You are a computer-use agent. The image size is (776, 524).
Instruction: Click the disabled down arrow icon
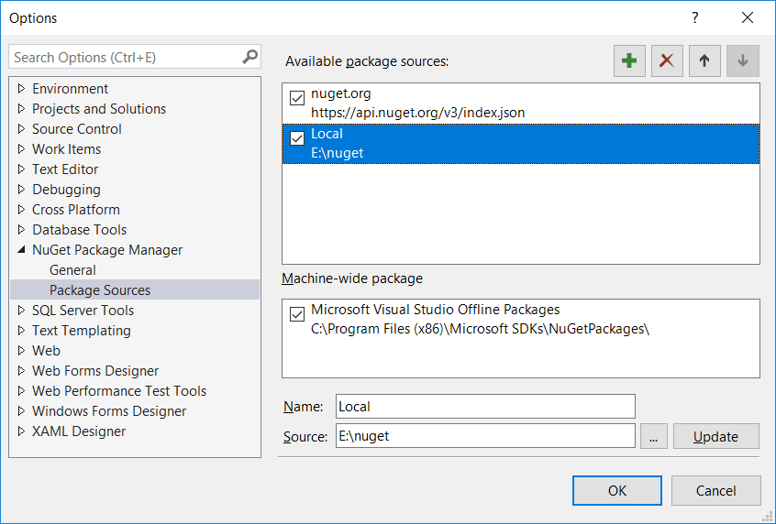[x=742, y=60]
